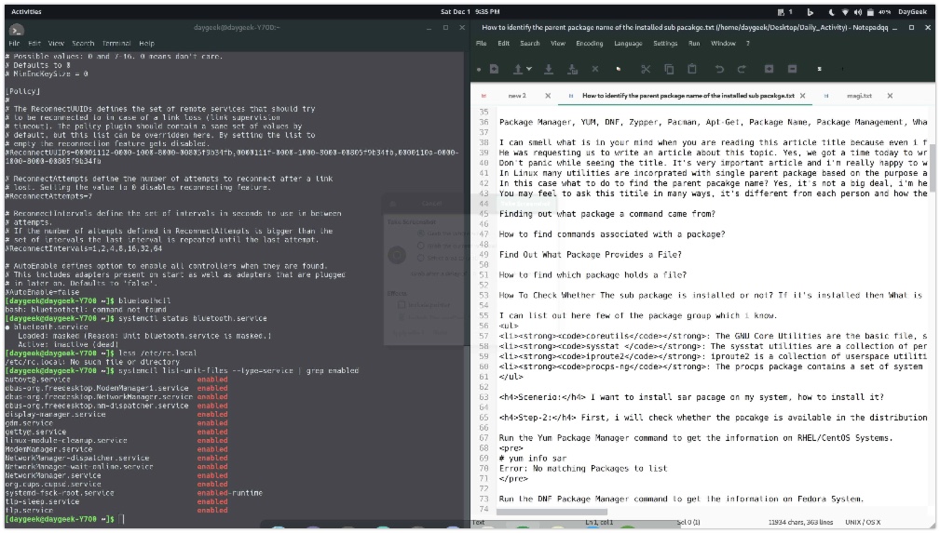Expand the dropdown arrow beside the Open icon
The image size is (940, 533).
click(529, 70)
